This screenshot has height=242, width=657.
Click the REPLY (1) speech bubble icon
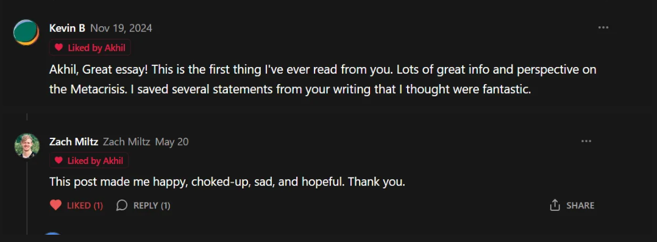click(x=121, y=205)
